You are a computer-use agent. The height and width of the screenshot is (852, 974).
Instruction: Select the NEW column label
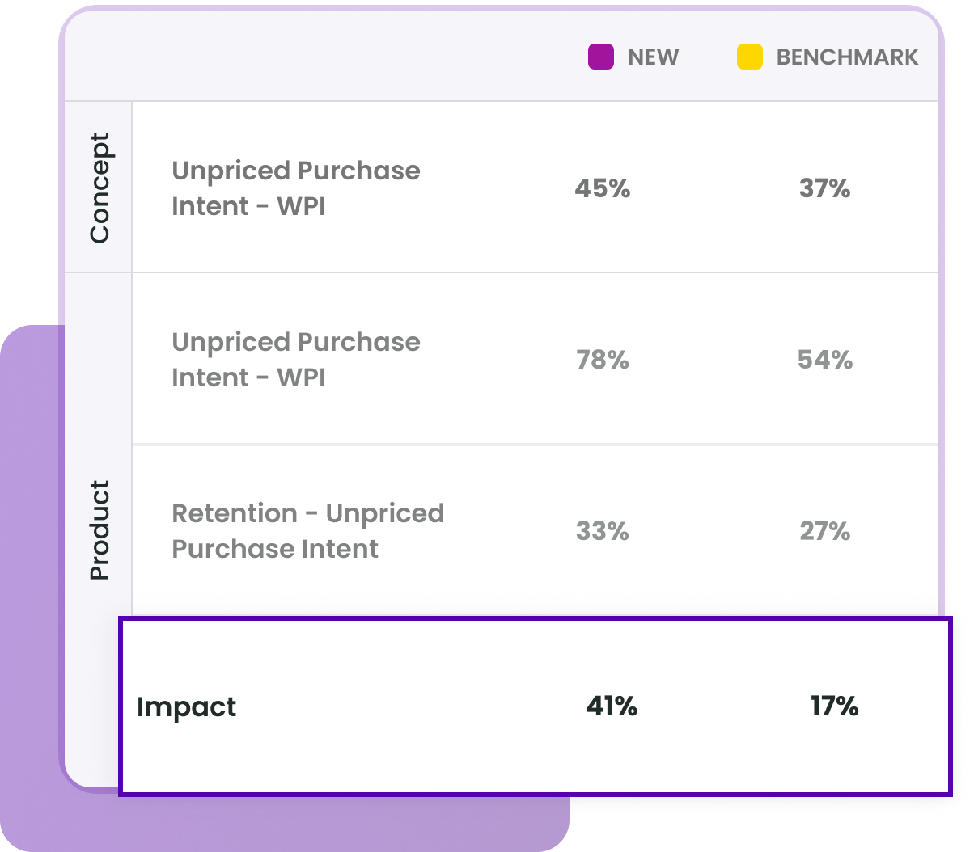(654, 57)
